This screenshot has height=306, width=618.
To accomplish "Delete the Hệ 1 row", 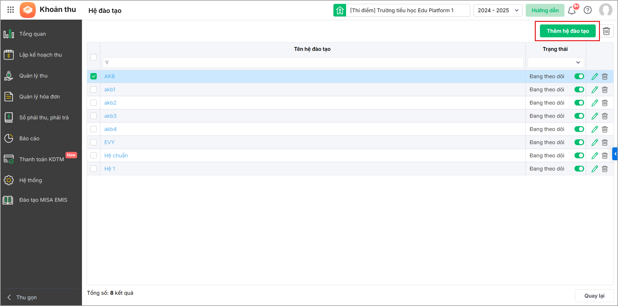I will [x=605, y=169].
